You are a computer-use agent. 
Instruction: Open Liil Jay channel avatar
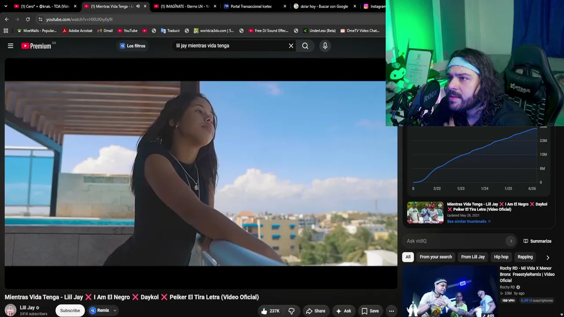(x=11, y=310)
